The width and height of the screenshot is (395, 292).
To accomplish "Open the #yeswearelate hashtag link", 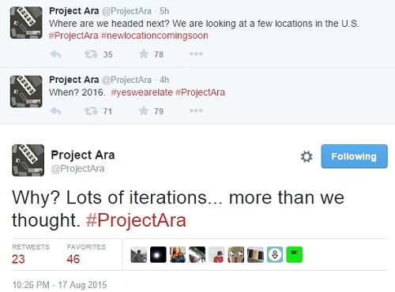I will (141, 92).
